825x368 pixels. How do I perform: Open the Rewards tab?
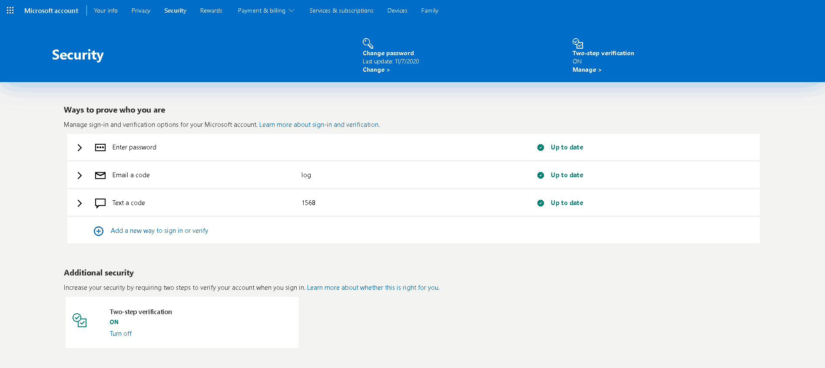211,10
